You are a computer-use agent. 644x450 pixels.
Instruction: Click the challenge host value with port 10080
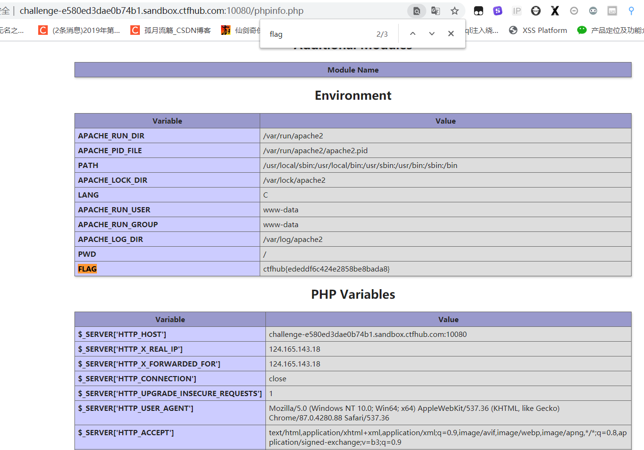368,334
